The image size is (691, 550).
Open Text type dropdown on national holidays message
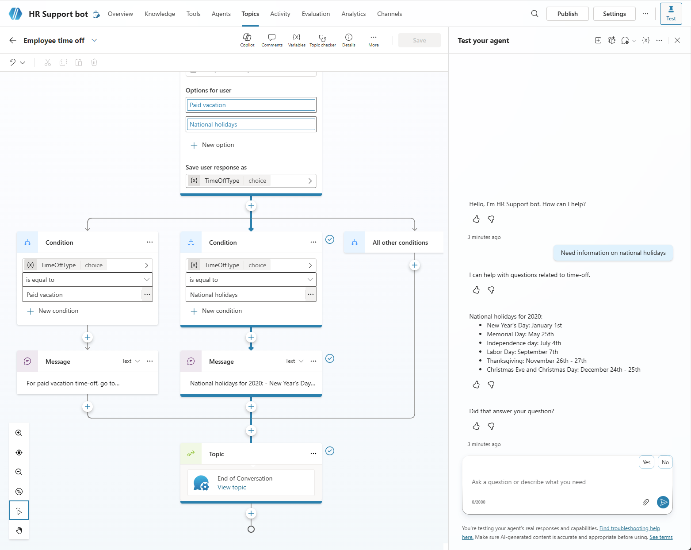[294, 361]
